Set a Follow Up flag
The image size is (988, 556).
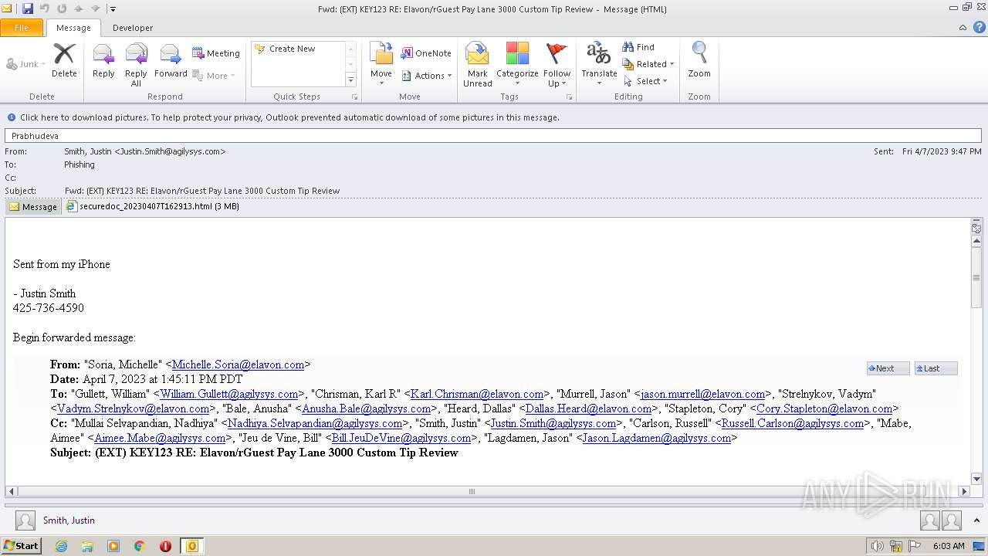(557, 64)
